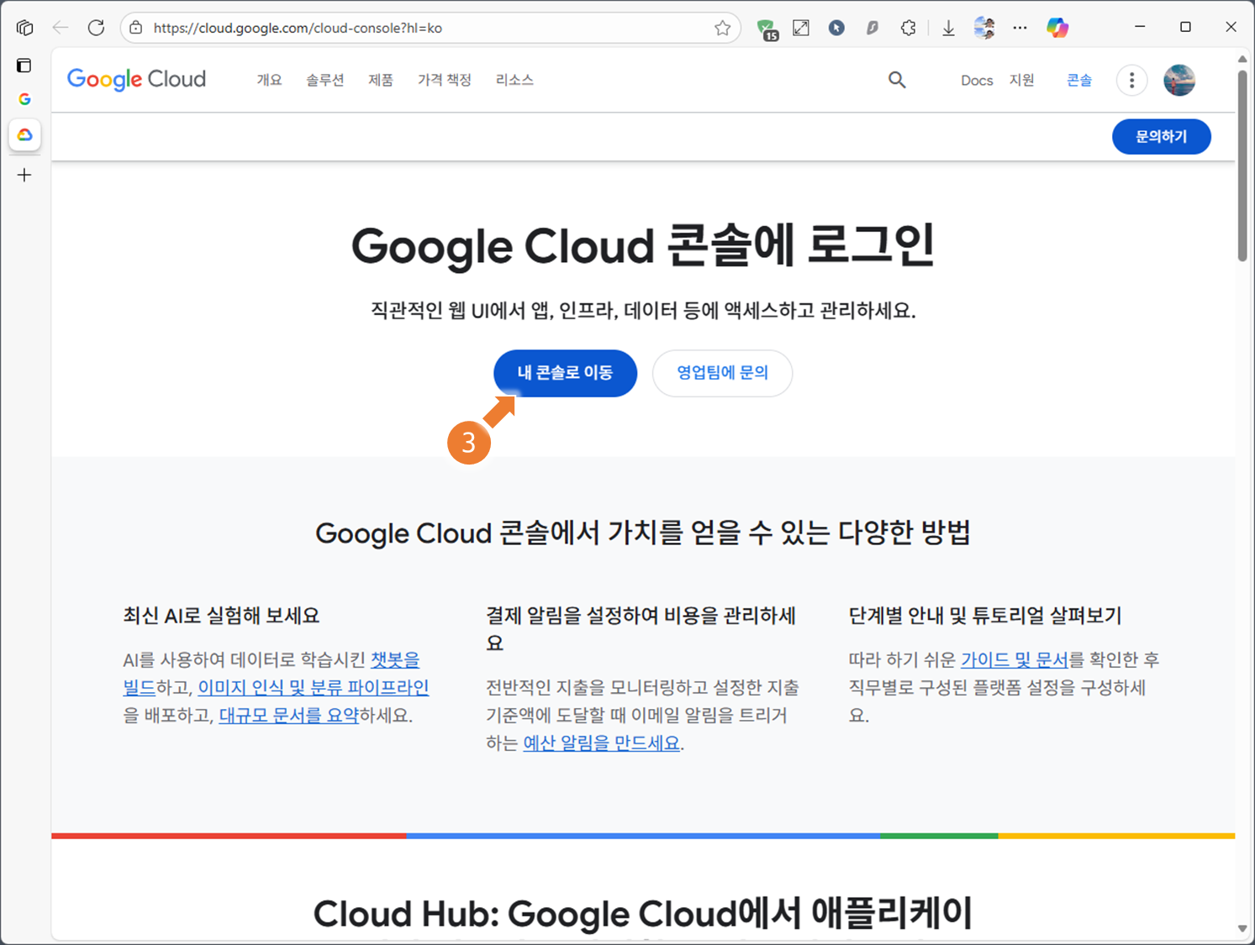The image size is (1255, 945).
Task: Click the scrollbar up arrow
Action: [1242, 59]
